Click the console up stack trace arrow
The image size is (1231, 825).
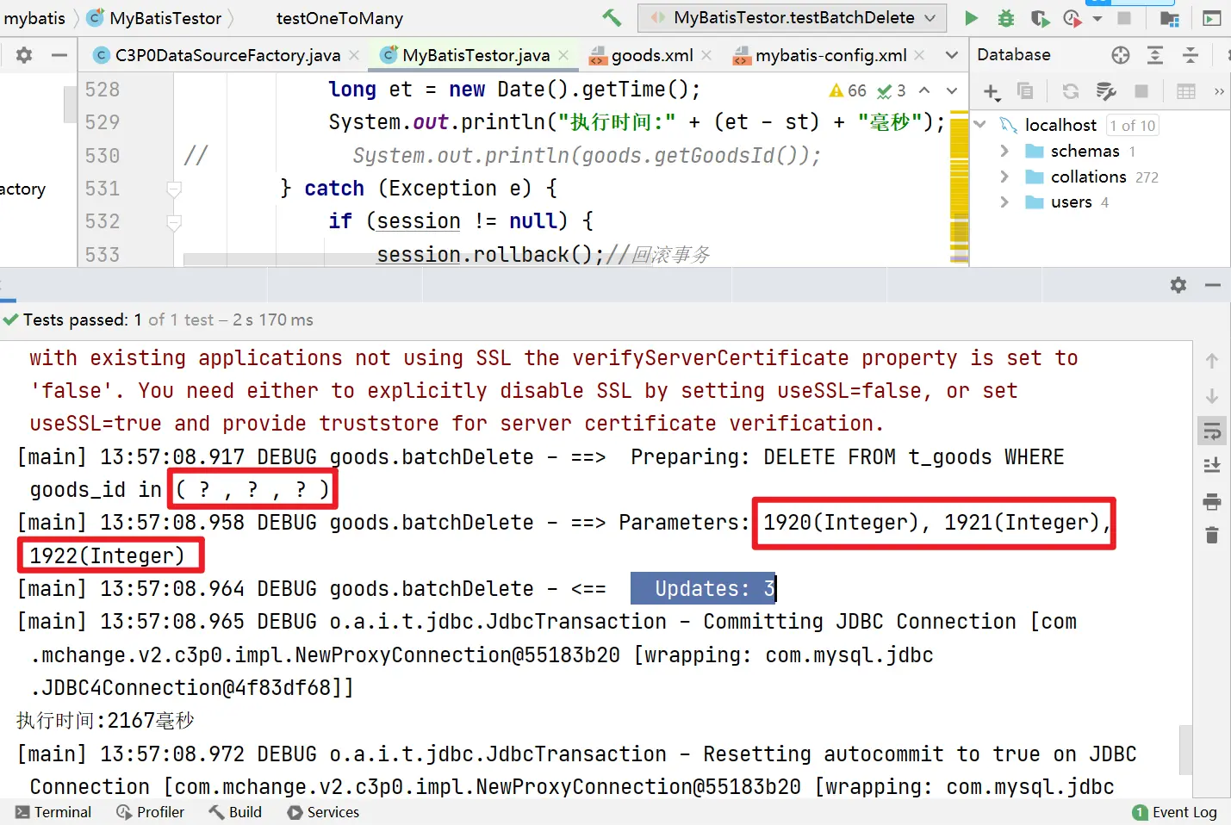point(1212,361)
